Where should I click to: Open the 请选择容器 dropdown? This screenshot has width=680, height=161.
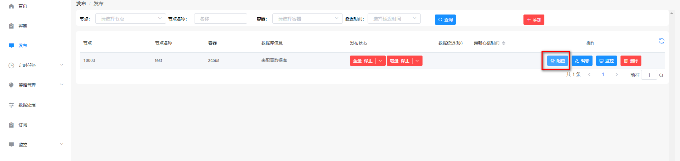click(x=307, y=19)
